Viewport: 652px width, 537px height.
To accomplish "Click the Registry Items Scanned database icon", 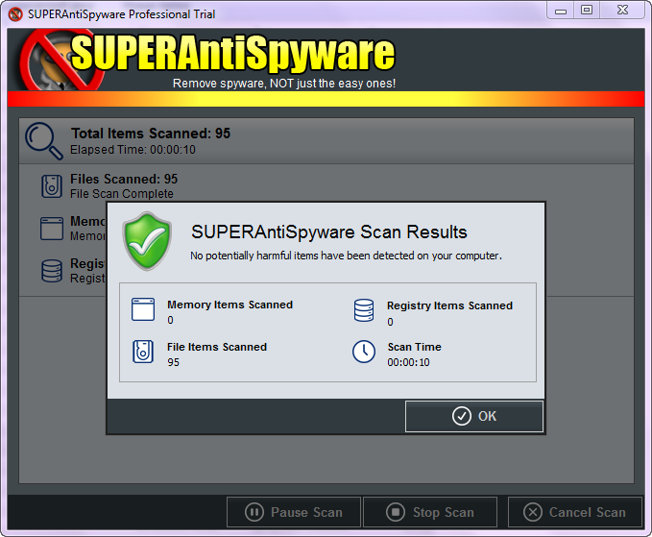I will tap(364, 310).
